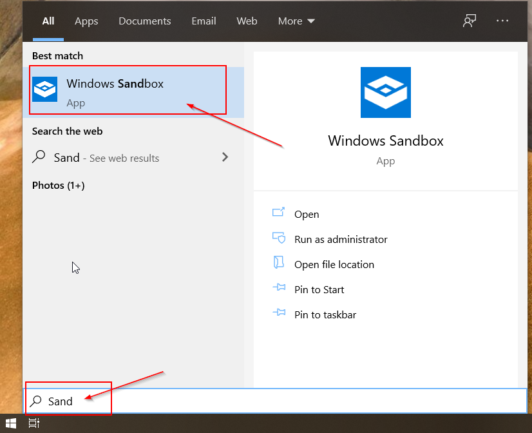Click the feedback person icon

[470, 21]
